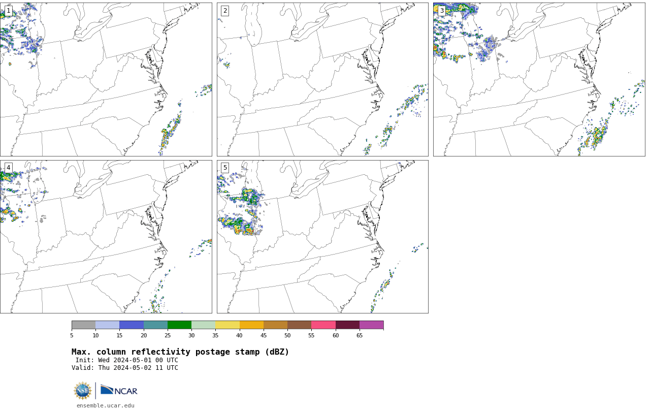Click the 'Init: Wed 2024-05-01 00 UTC' line

(127, 360)
